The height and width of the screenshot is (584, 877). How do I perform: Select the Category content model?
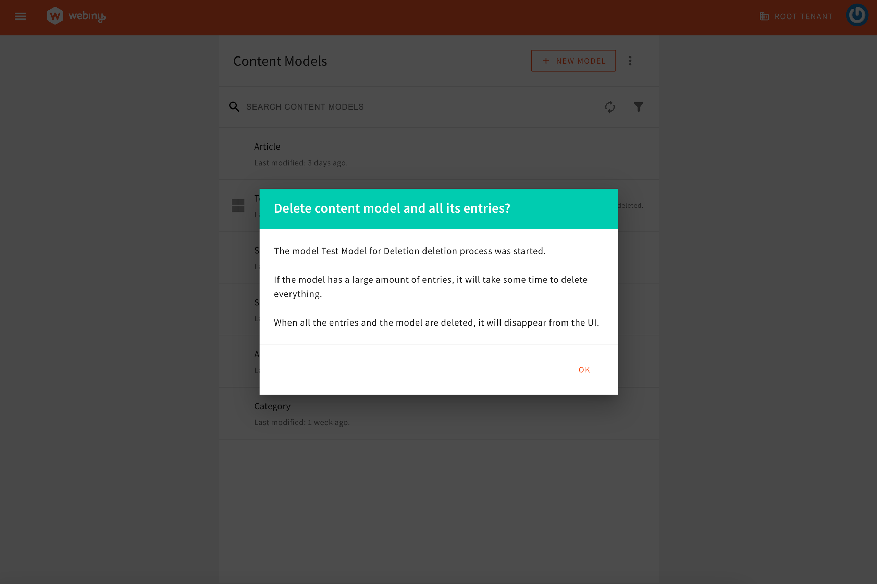(x=272, y=406)
